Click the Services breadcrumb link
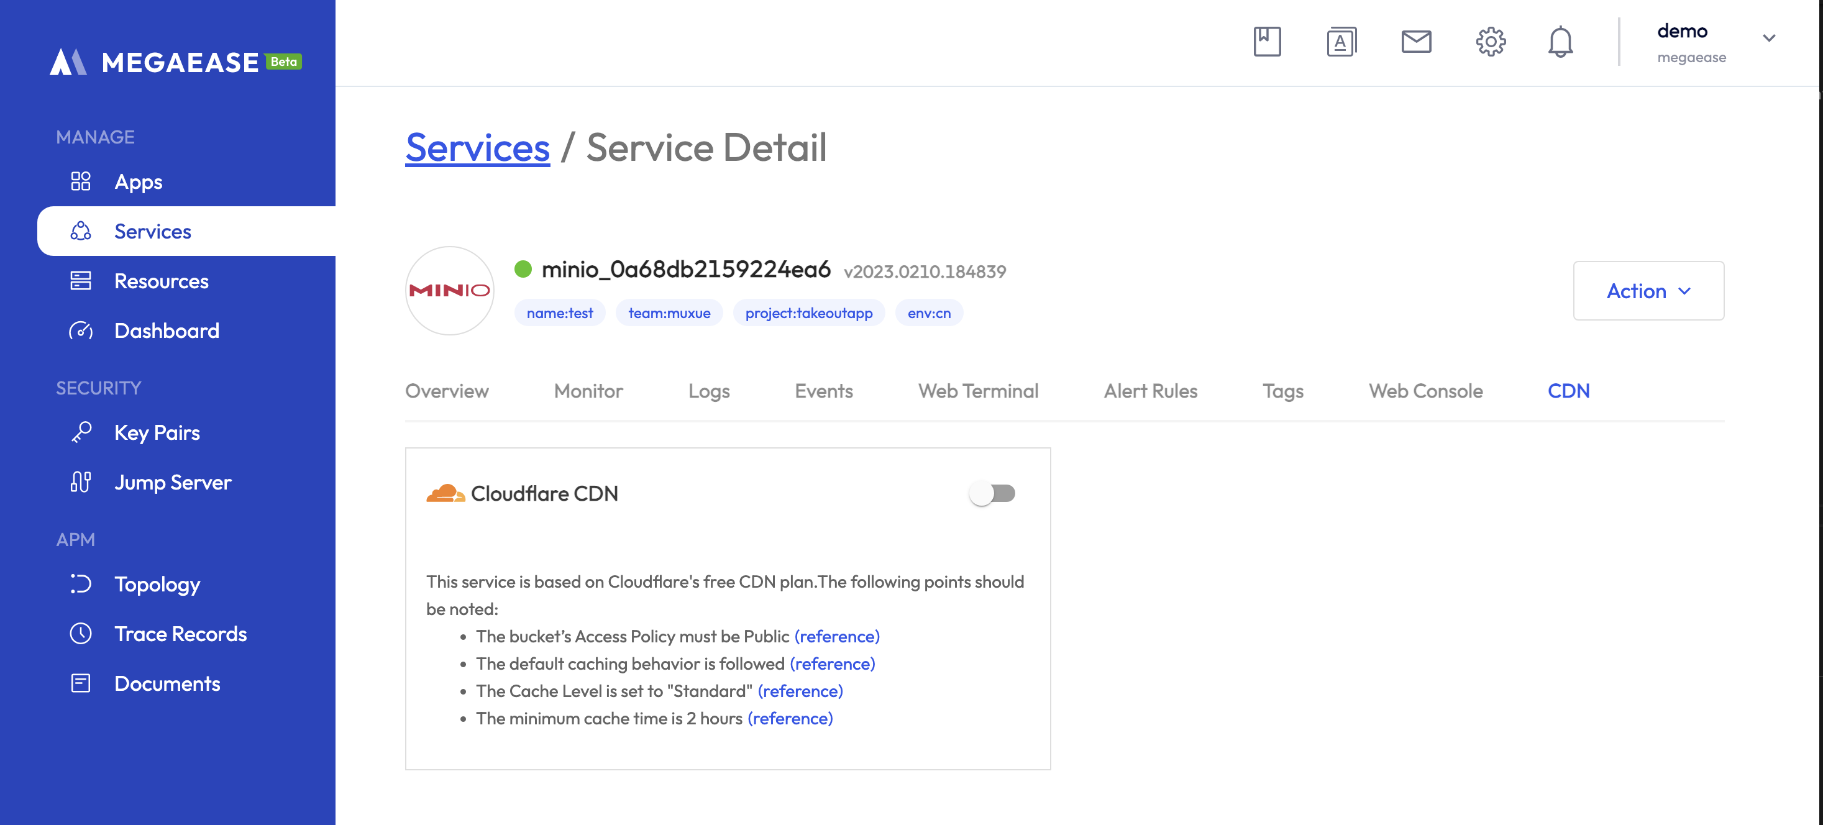 [477, 147]
